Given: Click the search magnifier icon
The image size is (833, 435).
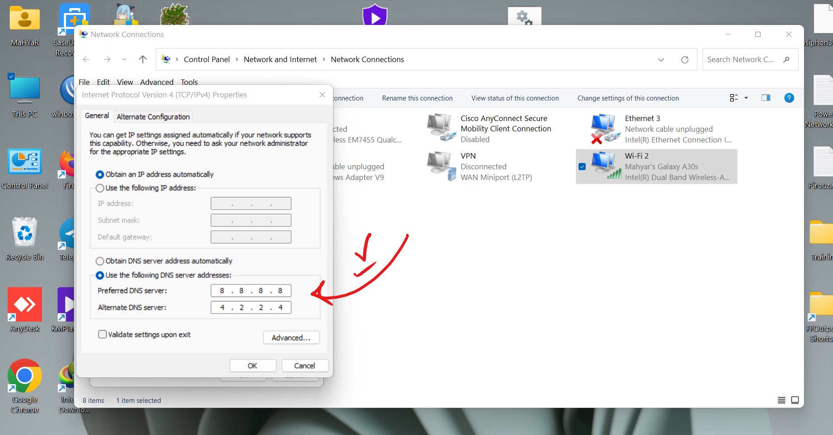Looking at the screenshot, I should 787,59.
